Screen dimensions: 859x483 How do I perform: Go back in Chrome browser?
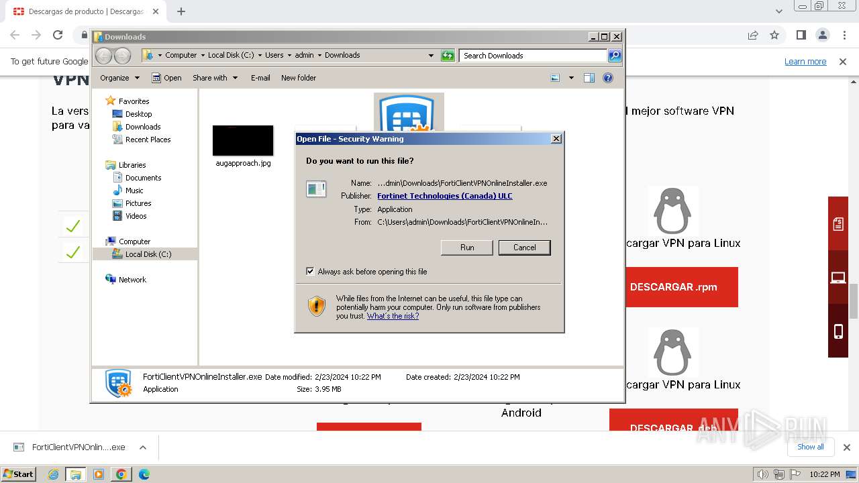click(x=15, y=35)
